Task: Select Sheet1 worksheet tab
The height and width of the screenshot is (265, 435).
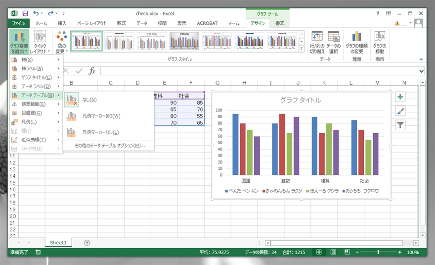Action: (x=58, y=243)
